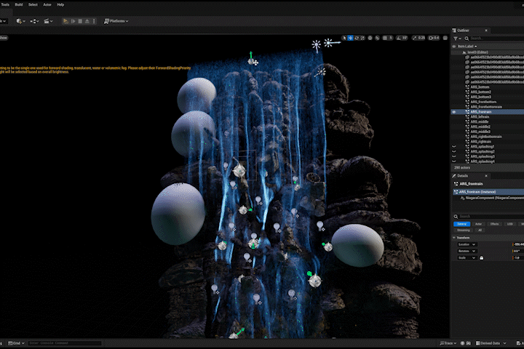Viewport: 524px width, 349px height.
Task: Toggle grid snapping in viewport
Action: [385, 38]
